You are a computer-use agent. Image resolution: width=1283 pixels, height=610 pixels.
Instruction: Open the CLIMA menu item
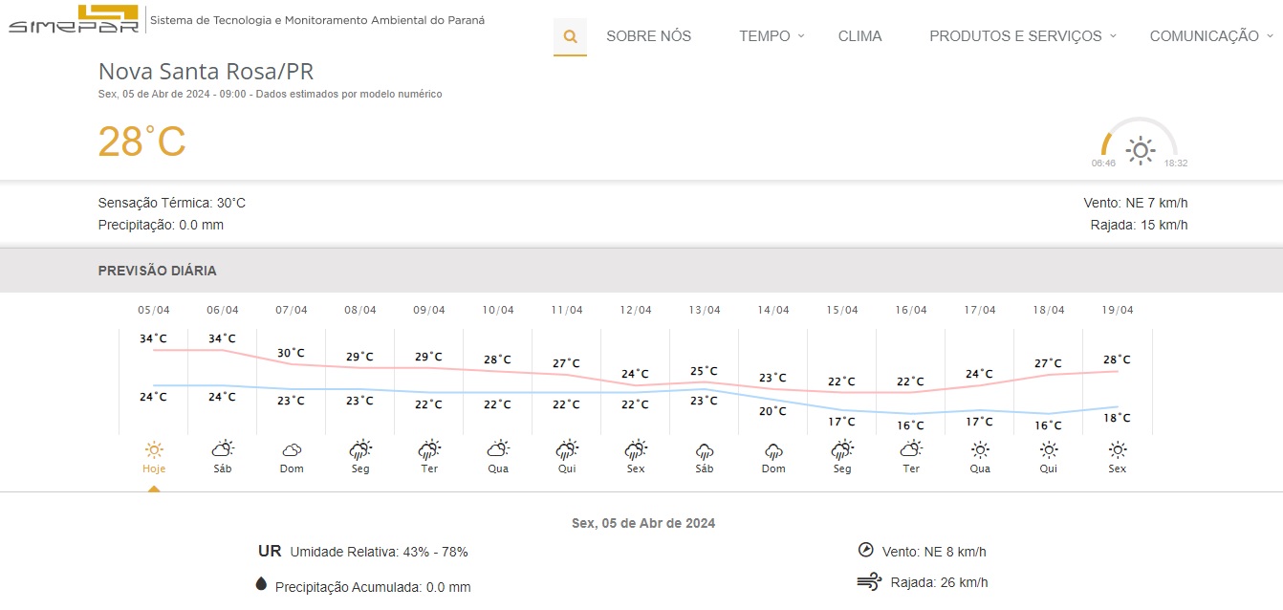tap(859, 36)
